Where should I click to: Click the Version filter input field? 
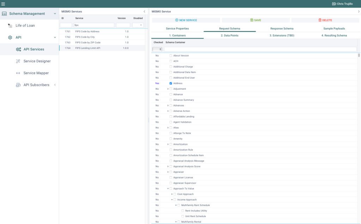tap(123, 25)
